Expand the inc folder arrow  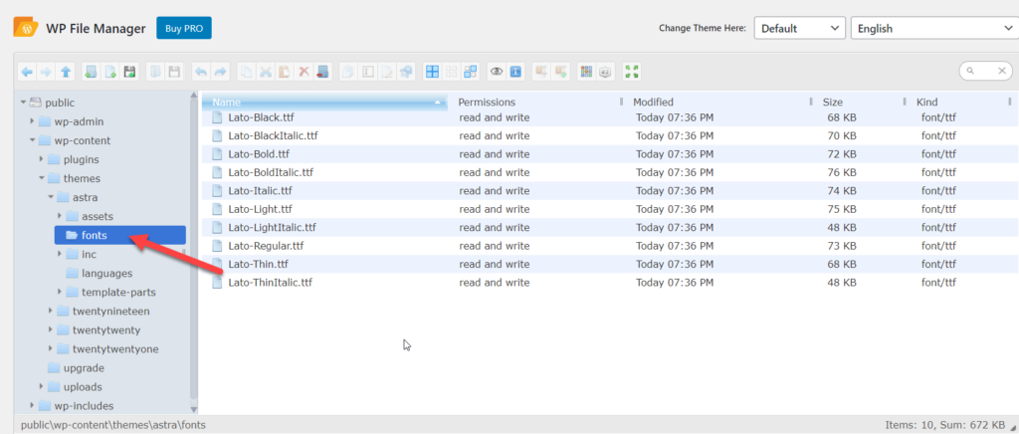tap(60, 254)
